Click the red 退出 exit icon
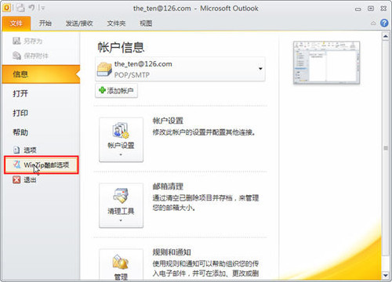The image size is (392, 282). (x=16, y=179)
